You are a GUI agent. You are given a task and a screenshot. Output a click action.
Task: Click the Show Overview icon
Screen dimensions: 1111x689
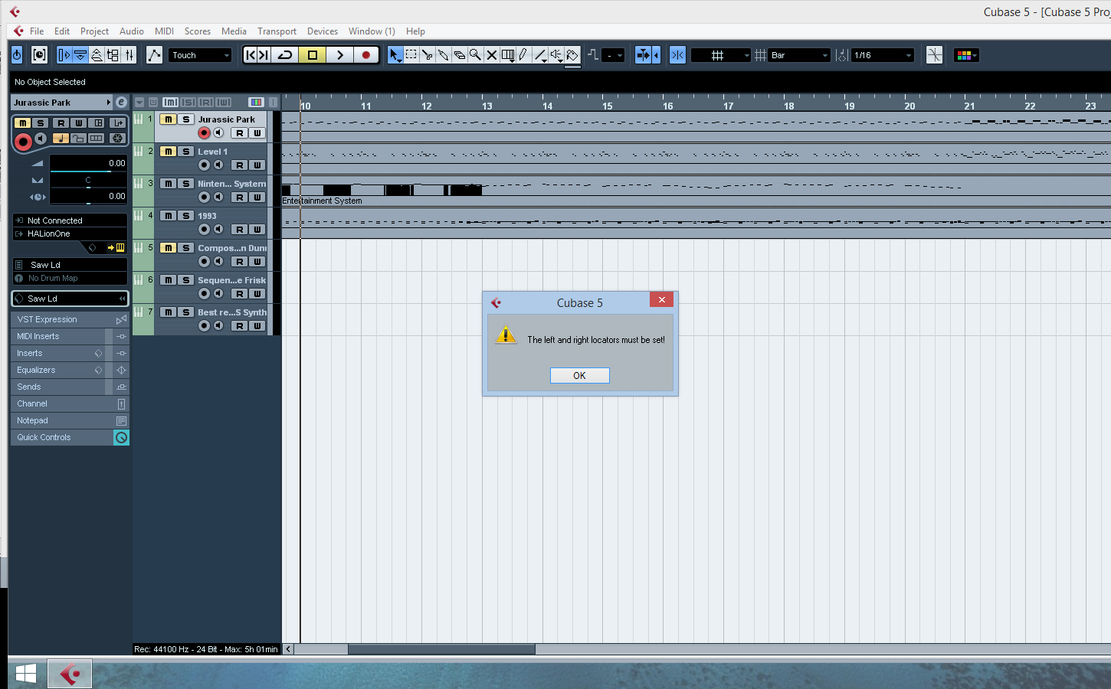pyautogui.click(x=97, y=55)
